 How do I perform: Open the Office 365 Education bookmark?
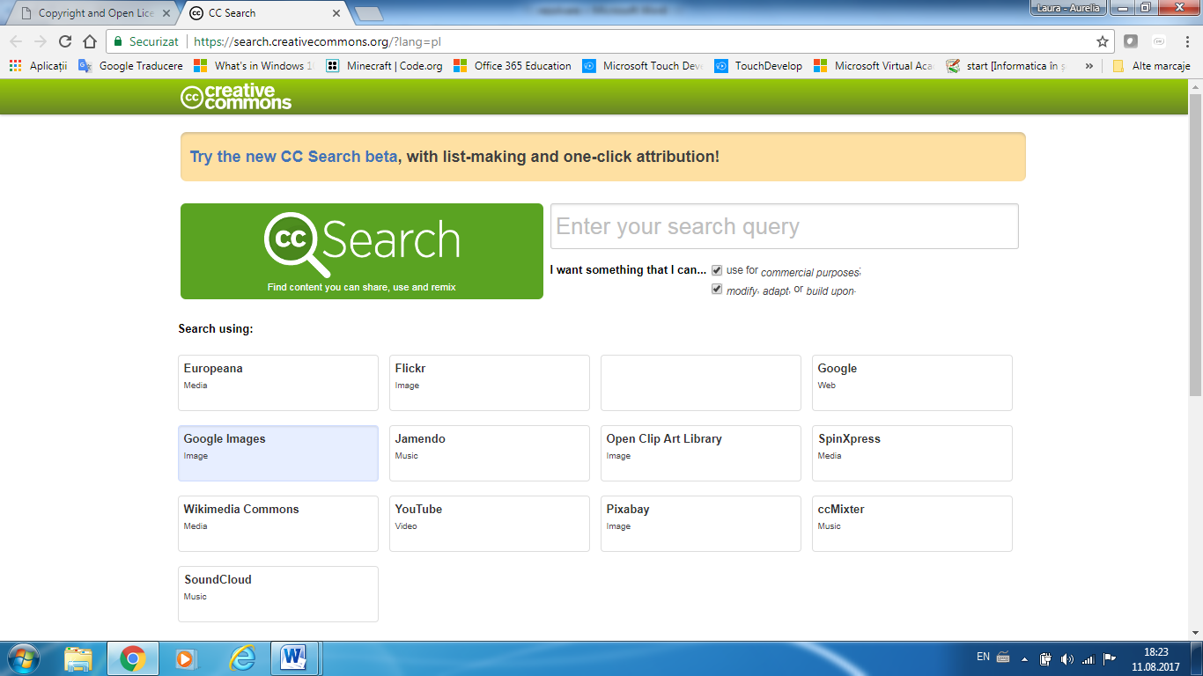click(x=512, y=66)
